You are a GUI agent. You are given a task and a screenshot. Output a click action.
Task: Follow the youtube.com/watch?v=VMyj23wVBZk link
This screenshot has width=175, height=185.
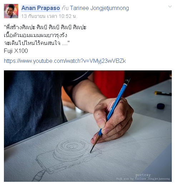coord(65,61)
